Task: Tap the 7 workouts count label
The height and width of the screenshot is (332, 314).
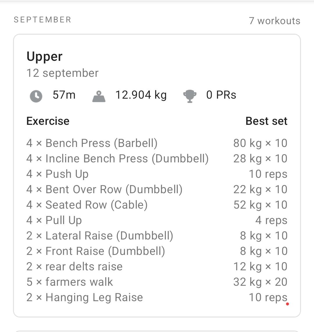Action: tap(274, 21)
